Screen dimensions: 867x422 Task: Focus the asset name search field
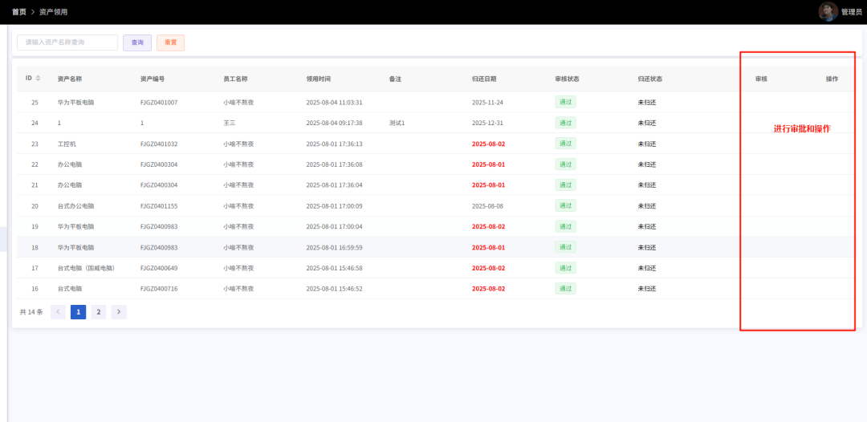point(67,43)
